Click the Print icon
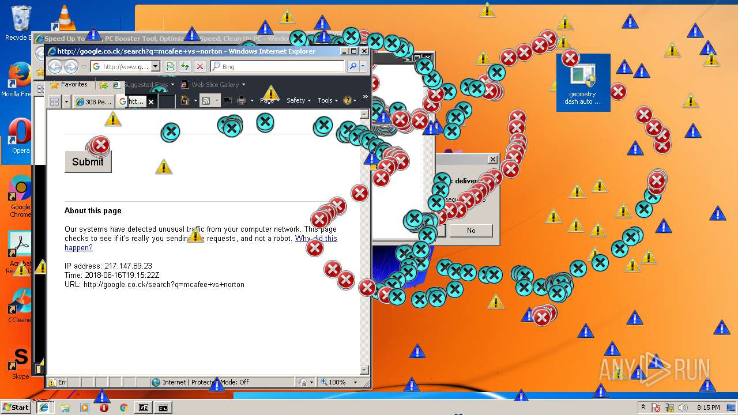Screen dimensions: 738x415 click(x=242, y=100)
